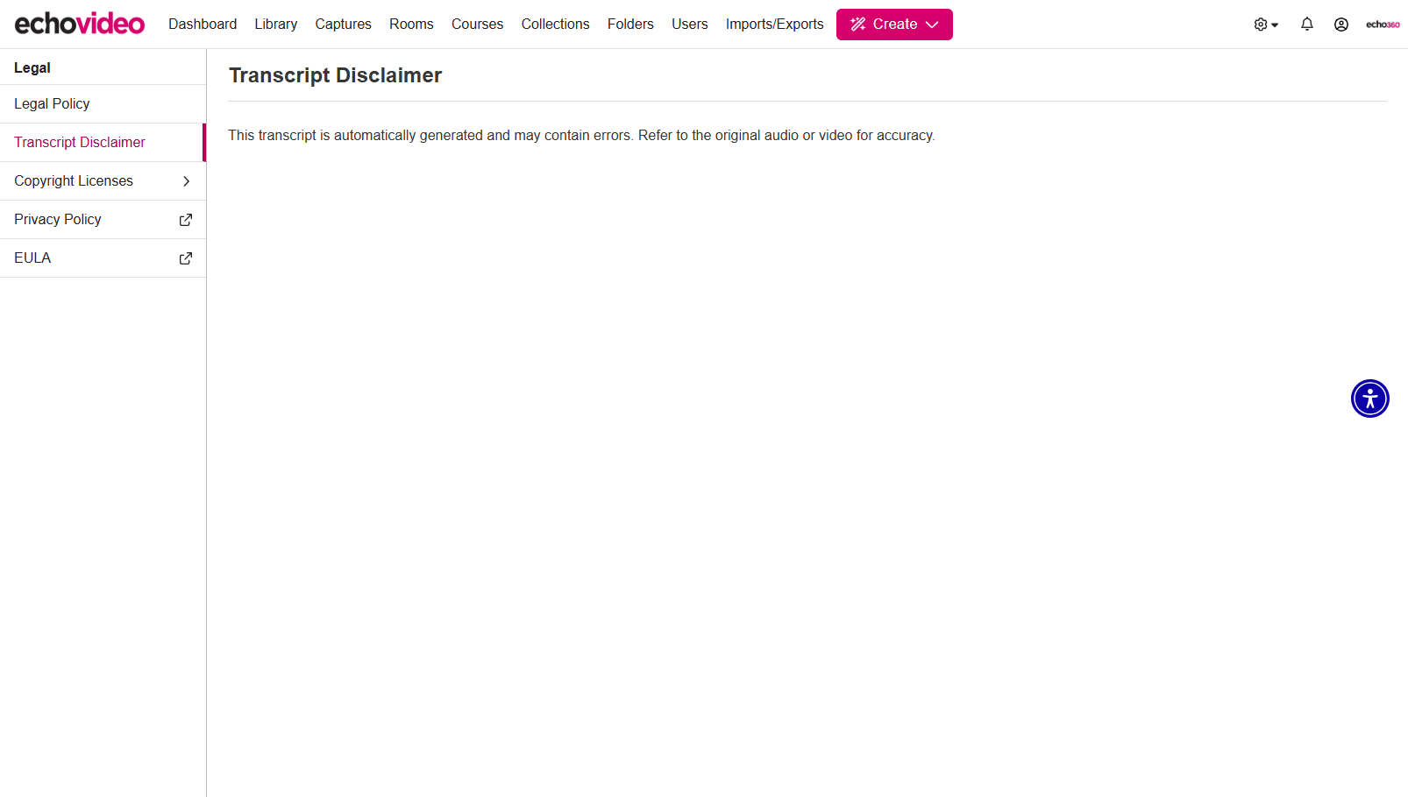Open the Create dropdown button

click(x=894, y=25)
